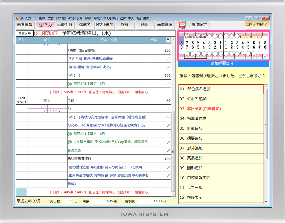Open the 患者情報 tab
Screen dimensions: 285x223
coord(25,25)
